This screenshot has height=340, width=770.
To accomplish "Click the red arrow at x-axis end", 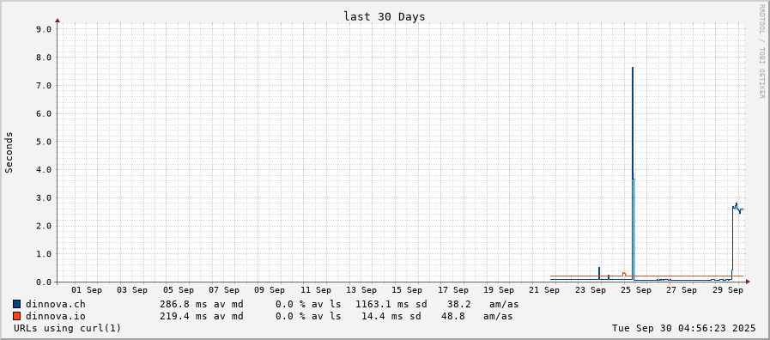I will click(x=748, y=282).
